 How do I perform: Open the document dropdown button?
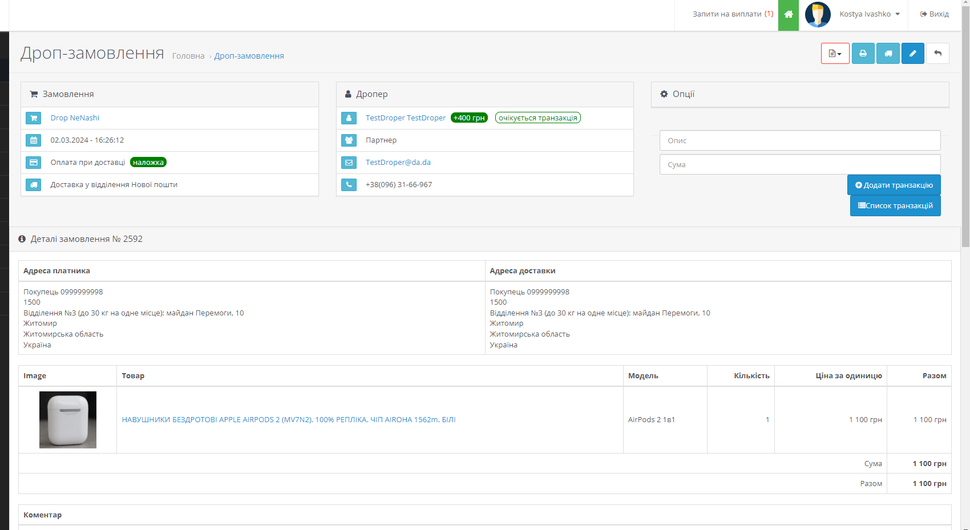coord(835,54)
